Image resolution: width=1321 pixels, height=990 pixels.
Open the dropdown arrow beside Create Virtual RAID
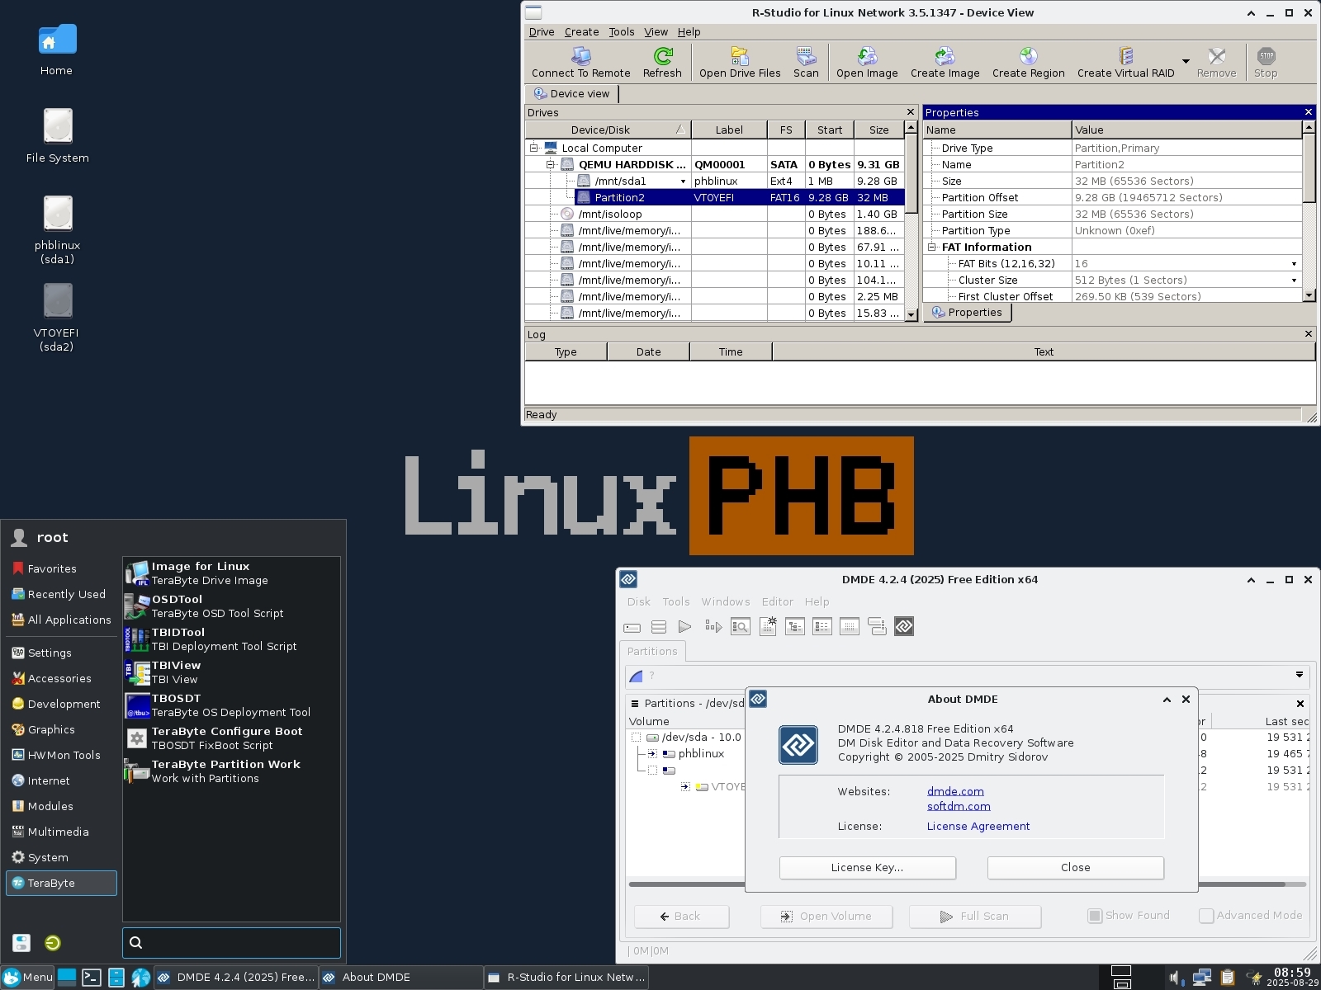pyautogui.click(x=1186, y=62)
